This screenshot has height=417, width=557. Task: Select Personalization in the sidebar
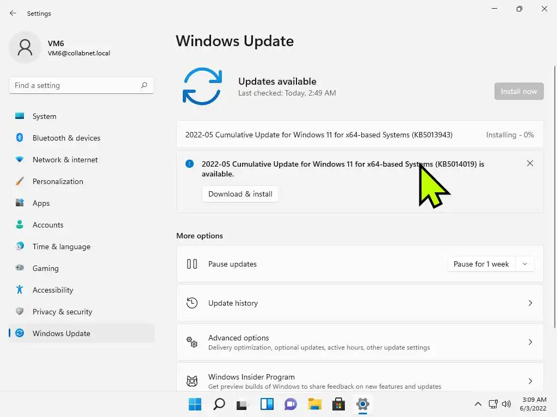(82, 181)
